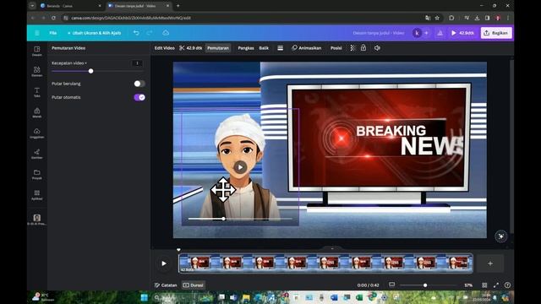Enable Putar berulang loop toggle
The height and width of the screenshot is (304, 541).
click(139, 84)
